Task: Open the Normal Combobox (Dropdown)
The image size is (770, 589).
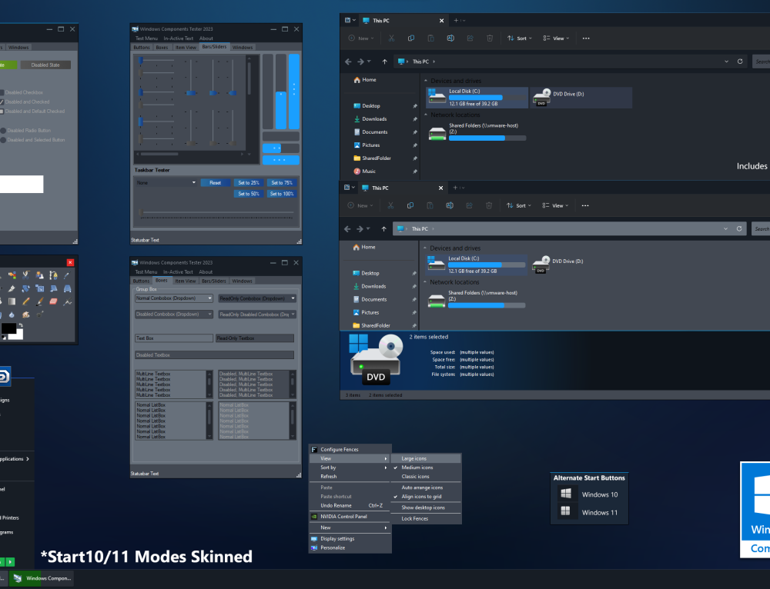Action: tap(174, 298)
